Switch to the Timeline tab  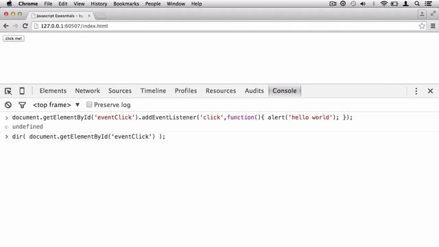[153, 91]
